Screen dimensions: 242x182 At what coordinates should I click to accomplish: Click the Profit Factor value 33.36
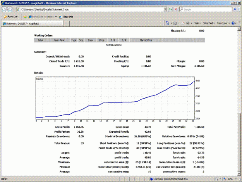[80, 132]
